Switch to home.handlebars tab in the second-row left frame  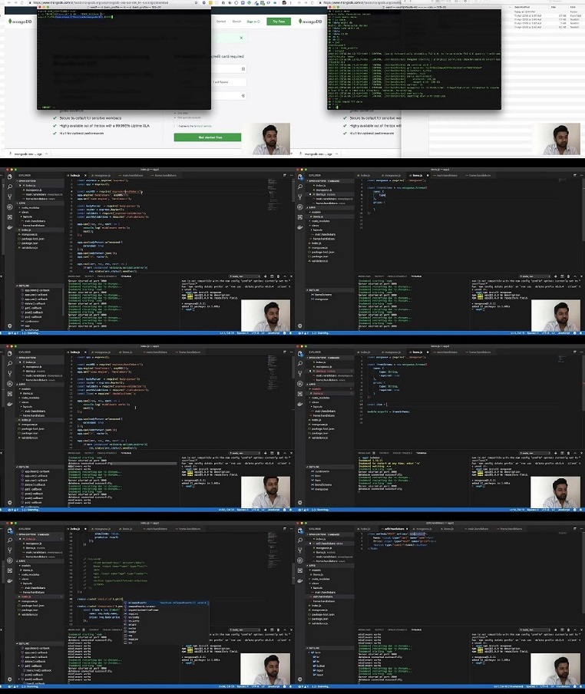tap(164, 175)
